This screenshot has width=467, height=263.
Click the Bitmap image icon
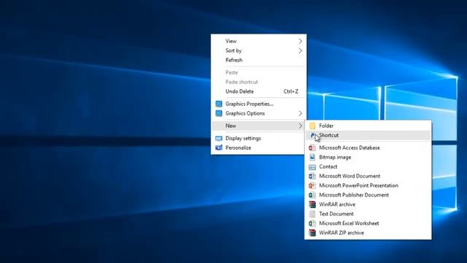pyautogui.click(x=312, y=157)
